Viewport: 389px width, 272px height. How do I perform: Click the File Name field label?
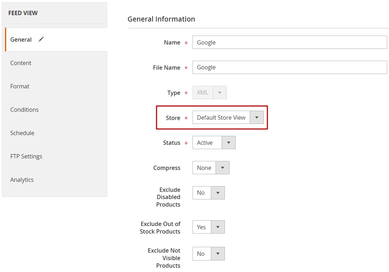point(167,68)
